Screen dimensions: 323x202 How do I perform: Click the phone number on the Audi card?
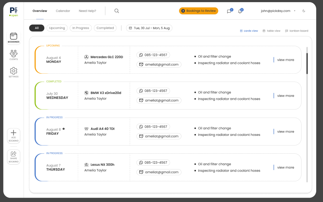pos(153,127)
